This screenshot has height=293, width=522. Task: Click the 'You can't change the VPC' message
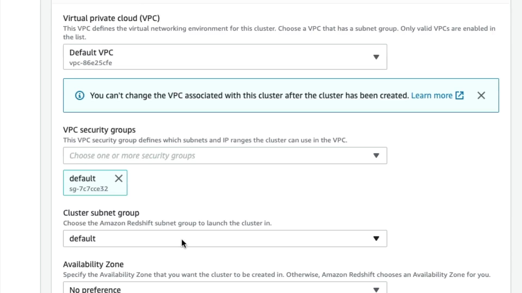[x=249, y=95]
